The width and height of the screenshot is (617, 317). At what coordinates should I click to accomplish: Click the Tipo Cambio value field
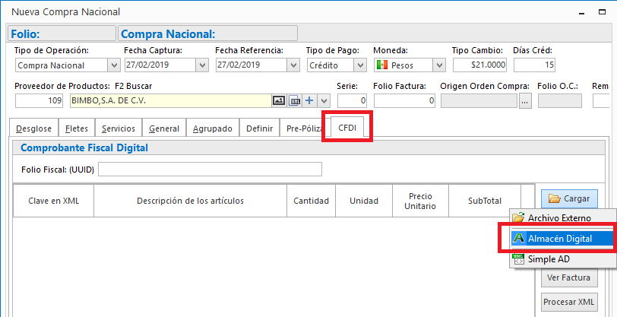coord(479,65)
